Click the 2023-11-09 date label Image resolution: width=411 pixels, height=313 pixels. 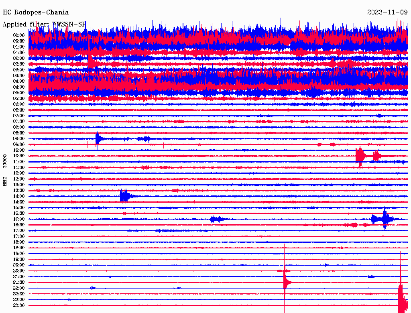coord(387,12)
